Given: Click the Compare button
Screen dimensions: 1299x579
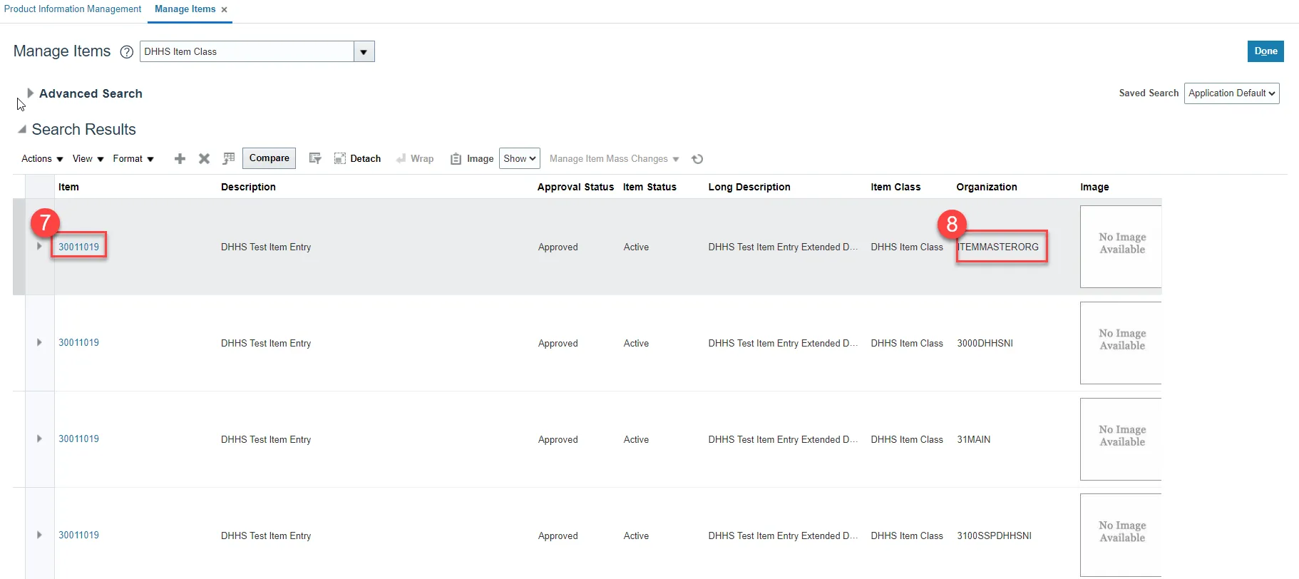Looking at the screenshot, I should (x=269, y=158).
